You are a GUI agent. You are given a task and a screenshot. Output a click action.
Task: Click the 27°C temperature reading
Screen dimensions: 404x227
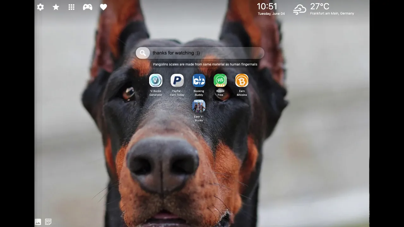pyautogui.click(x=320, y=6)
